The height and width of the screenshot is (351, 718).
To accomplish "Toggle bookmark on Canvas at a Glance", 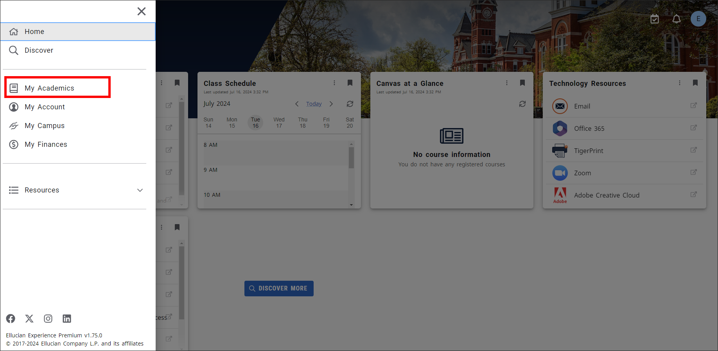I will pyautogui.click(x=522, y=83).
